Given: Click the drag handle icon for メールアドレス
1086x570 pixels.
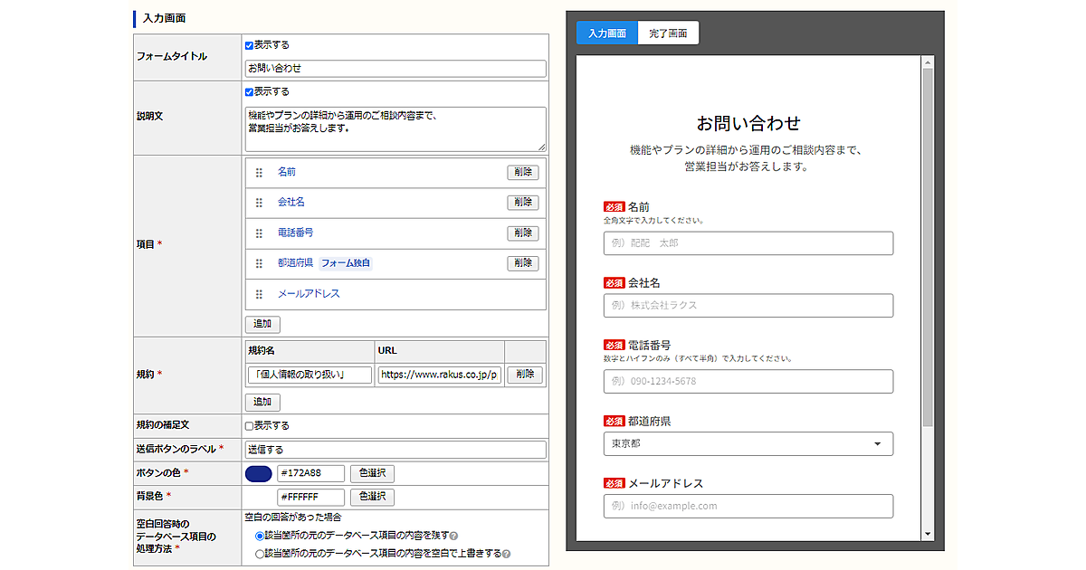Looking at the screenshot, I should point(259,294).
